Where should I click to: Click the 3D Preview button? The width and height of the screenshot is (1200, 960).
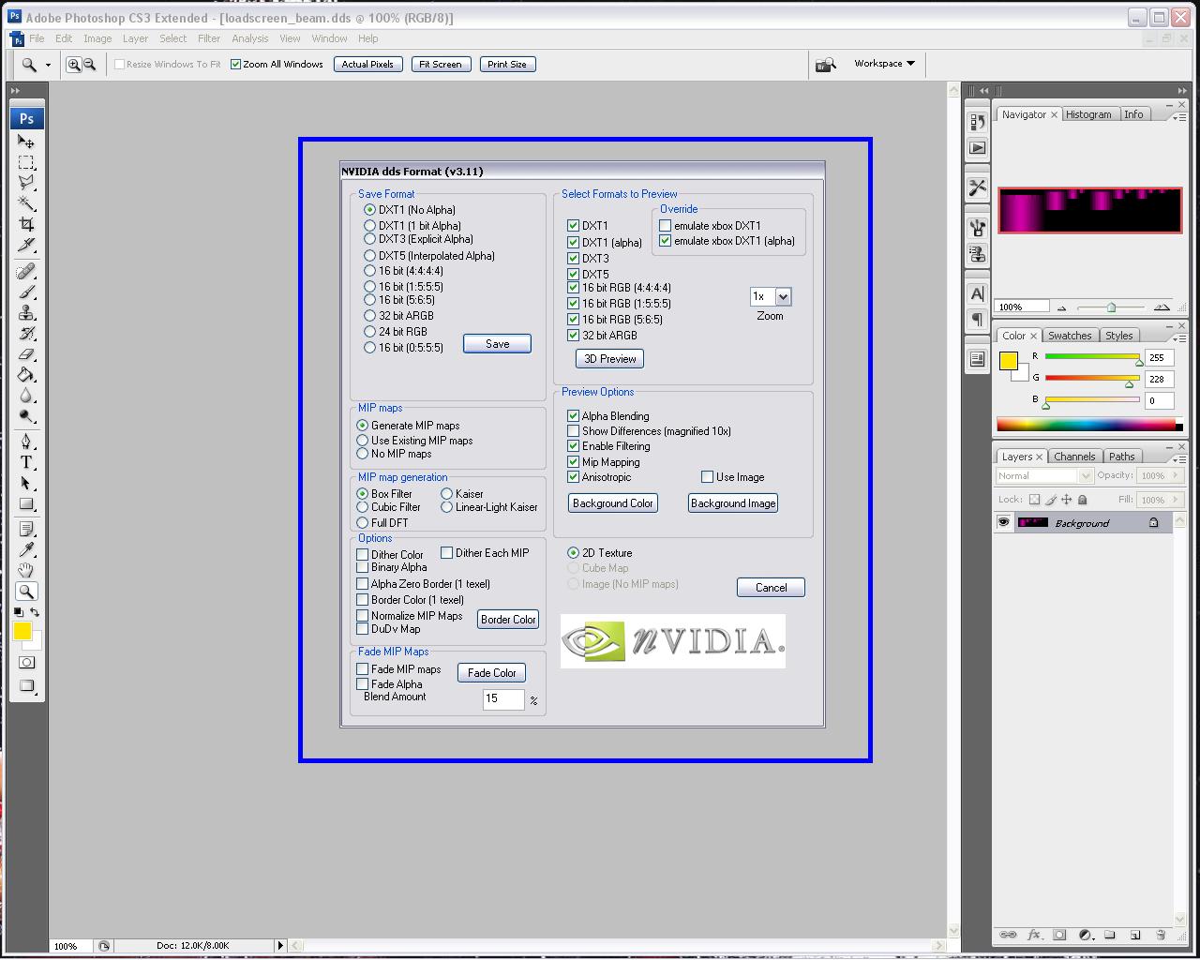pos(609,359)
